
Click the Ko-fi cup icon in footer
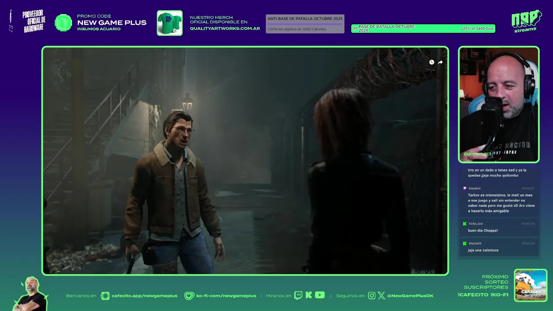189,295
